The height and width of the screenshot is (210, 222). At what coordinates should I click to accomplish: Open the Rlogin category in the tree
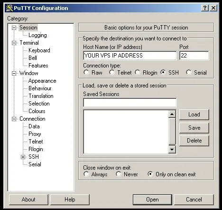pyautogui.click(x=36, y=149)
